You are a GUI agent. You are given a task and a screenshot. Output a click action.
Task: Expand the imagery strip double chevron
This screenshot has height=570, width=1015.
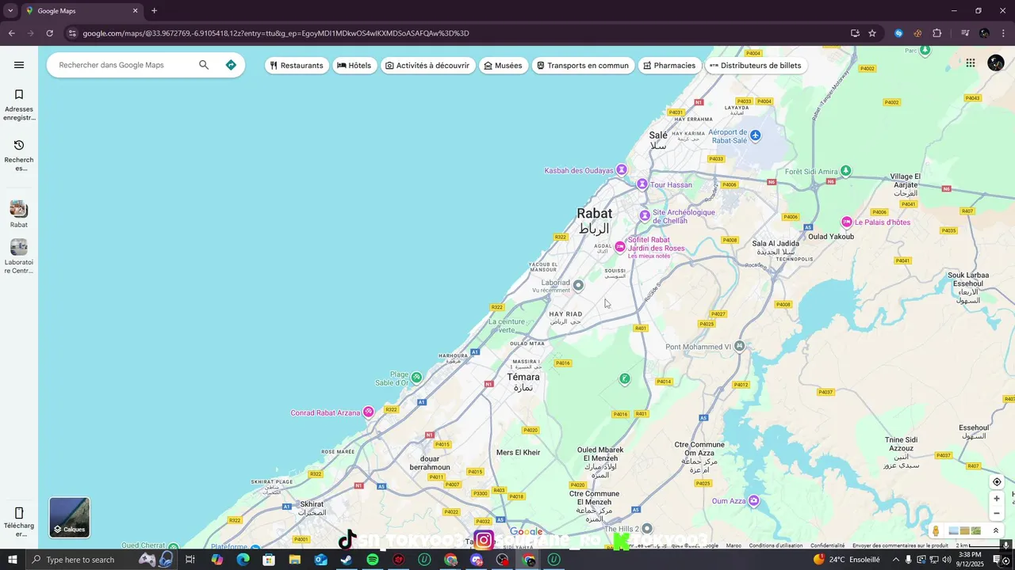996,531
